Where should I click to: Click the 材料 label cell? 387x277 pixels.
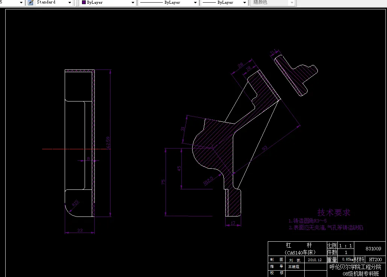pos(359,259)
